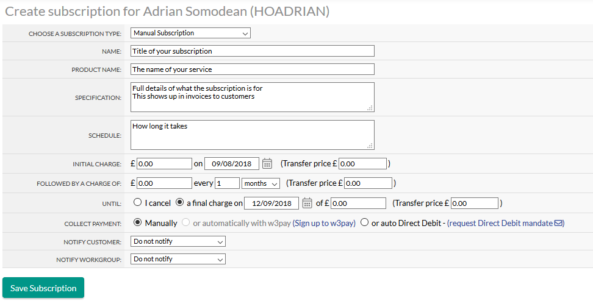Open the Notify Workgroup dropdown
The image size is (593, 304).
178,259
